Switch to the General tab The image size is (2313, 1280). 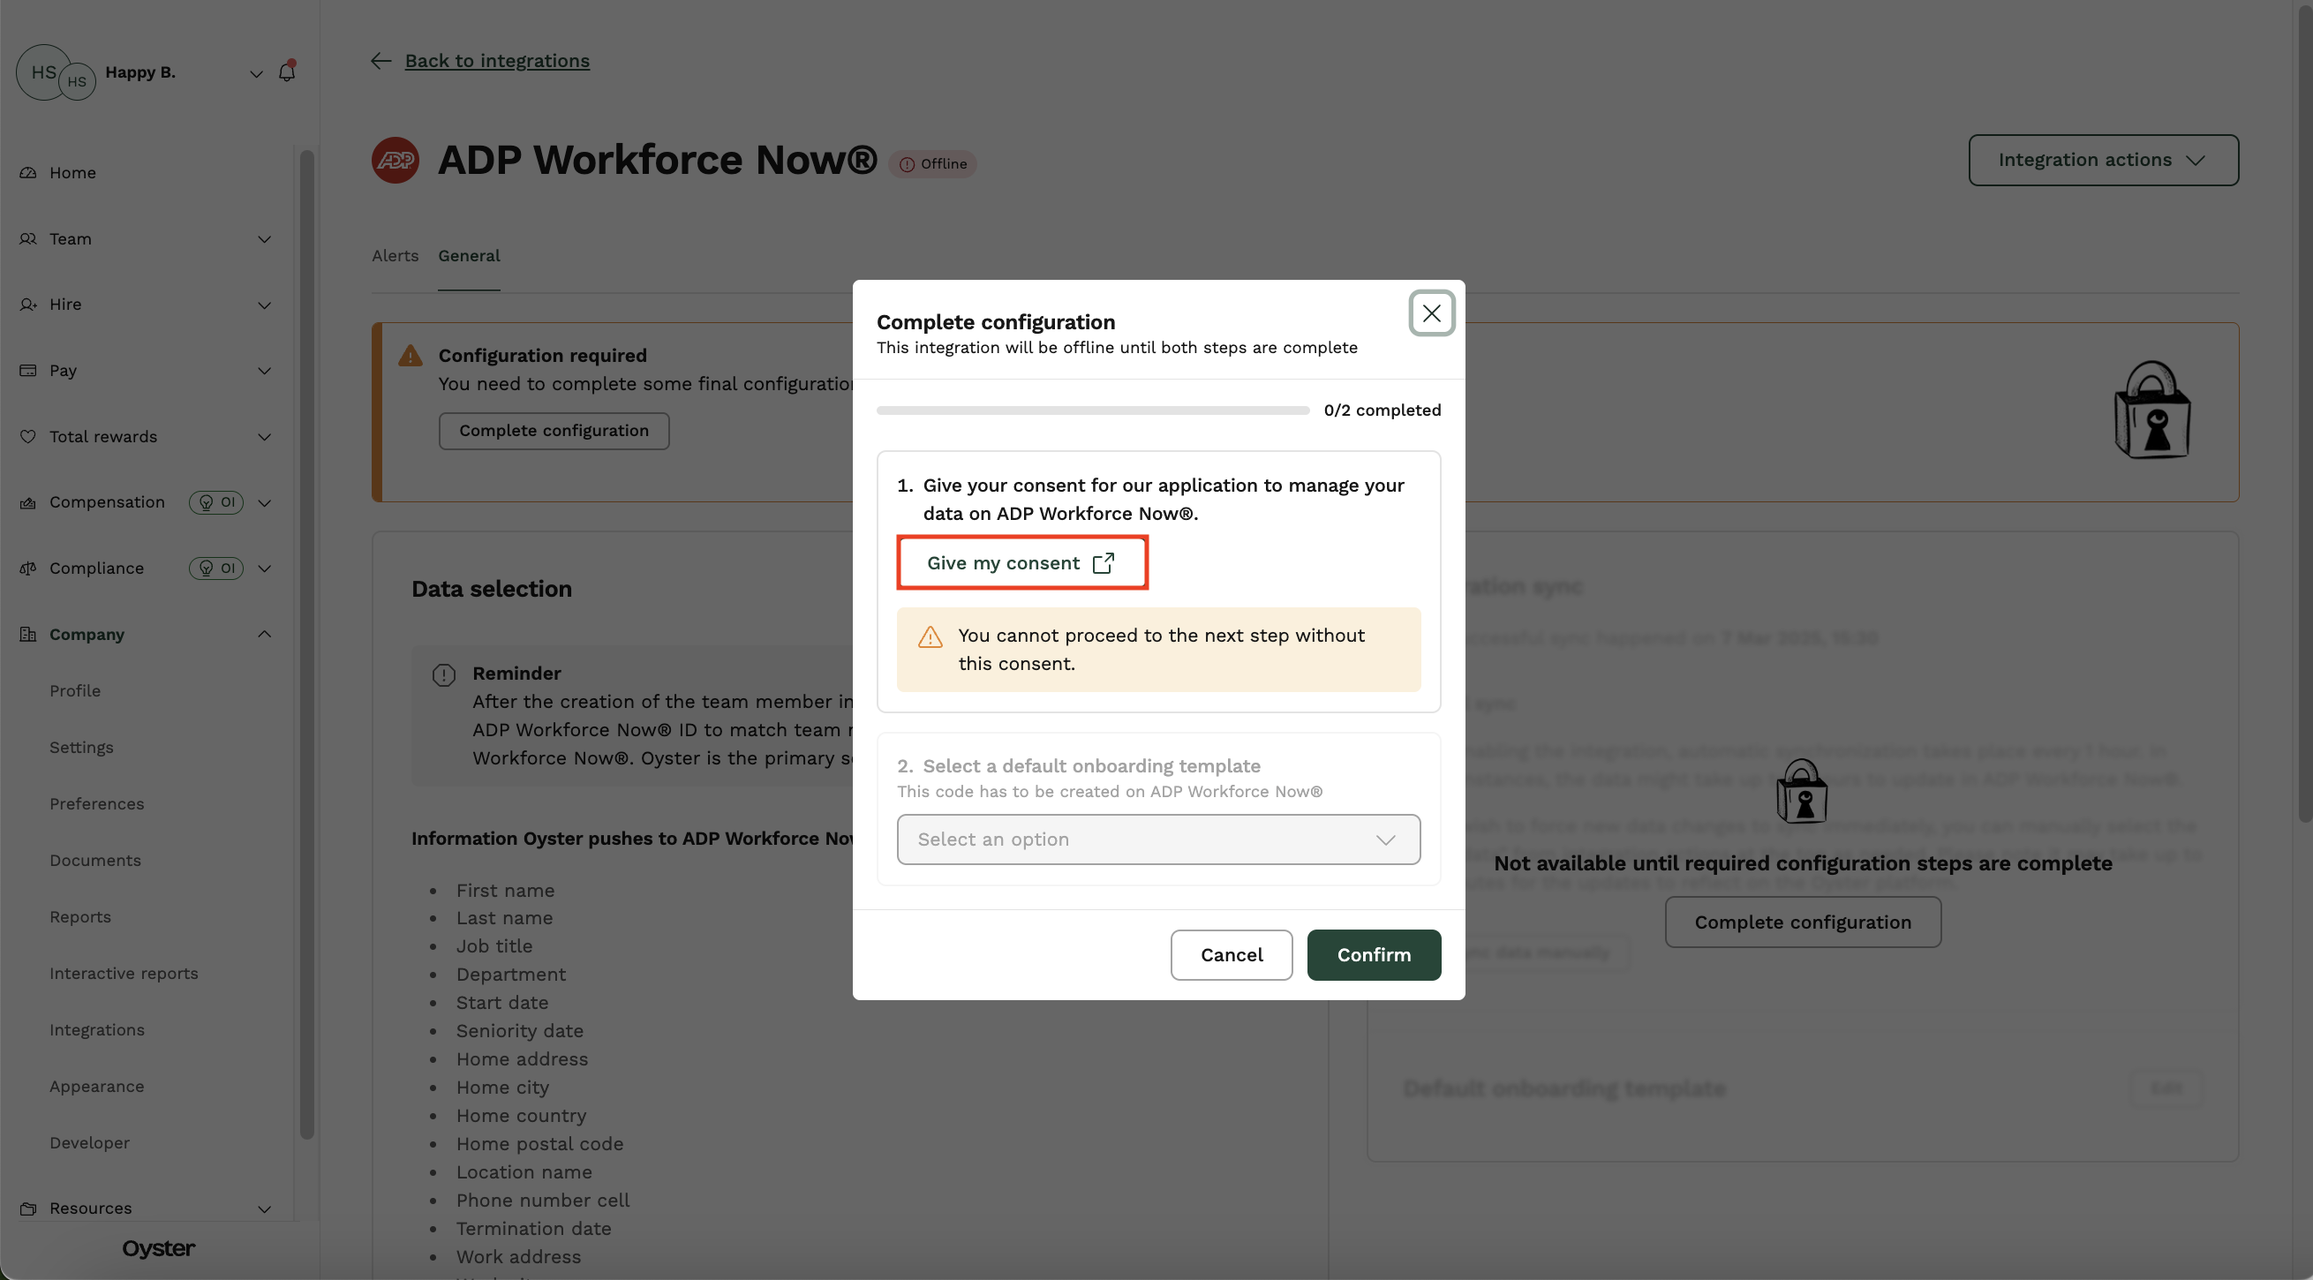tap(469, 256)
